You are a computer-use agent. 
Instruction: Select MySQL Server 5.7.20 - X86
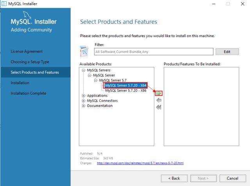[x=126, y=90]
